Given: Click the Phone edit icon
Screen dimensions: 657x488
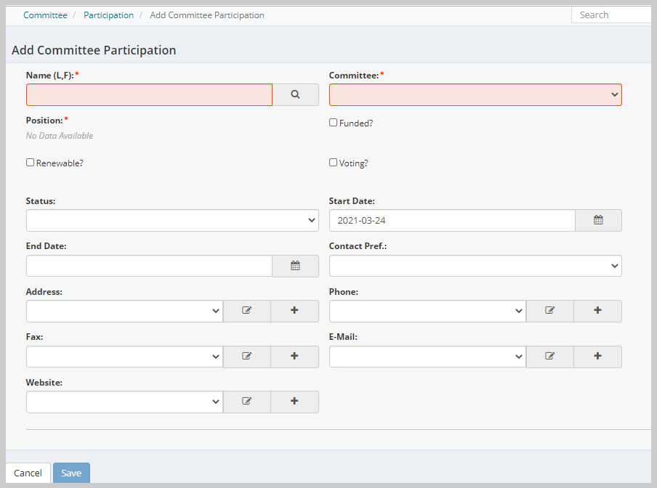Looking at the screenshot, I should pos(549,311).
